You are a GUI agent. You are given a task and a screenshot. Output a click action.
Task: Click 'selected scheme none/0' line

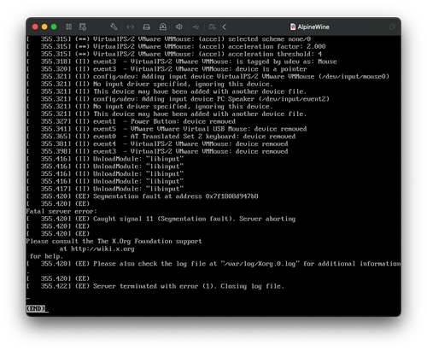click(x=168, y=39)
